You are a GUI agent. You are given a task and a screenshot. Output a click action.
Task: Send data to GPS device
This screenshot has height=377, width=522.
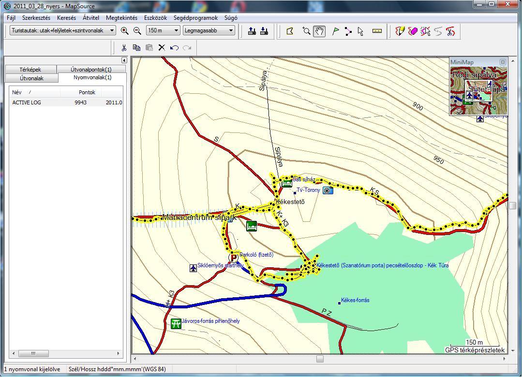252,31
